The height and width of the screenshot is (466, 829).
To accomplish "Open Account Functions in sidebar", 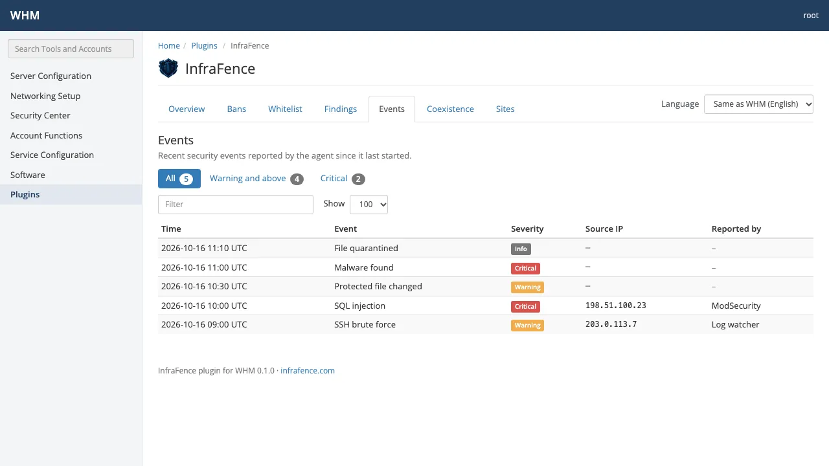I will coord(71,135).
